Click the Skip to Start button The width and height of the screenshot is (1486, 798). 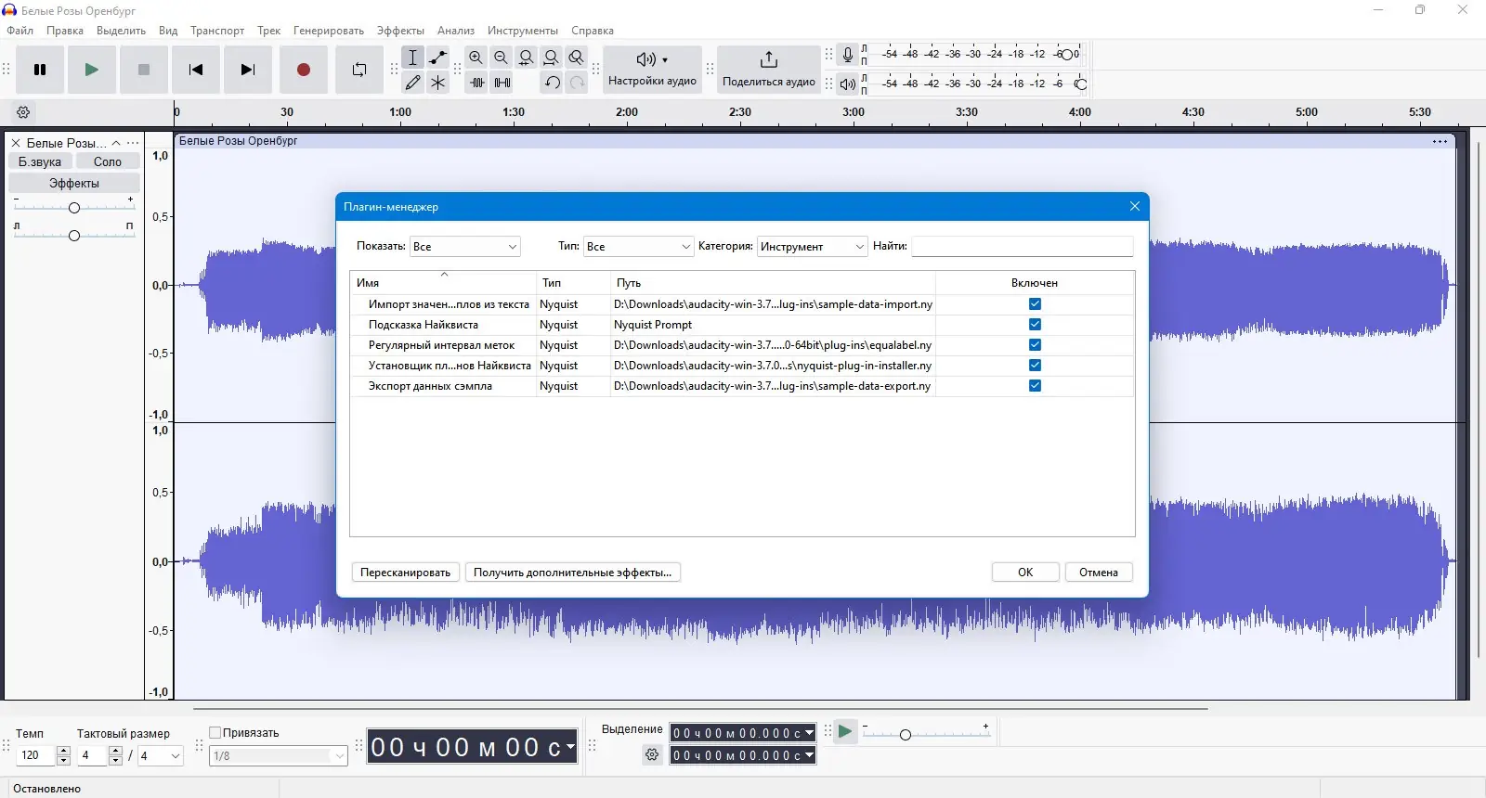click(x=195, y=70)
